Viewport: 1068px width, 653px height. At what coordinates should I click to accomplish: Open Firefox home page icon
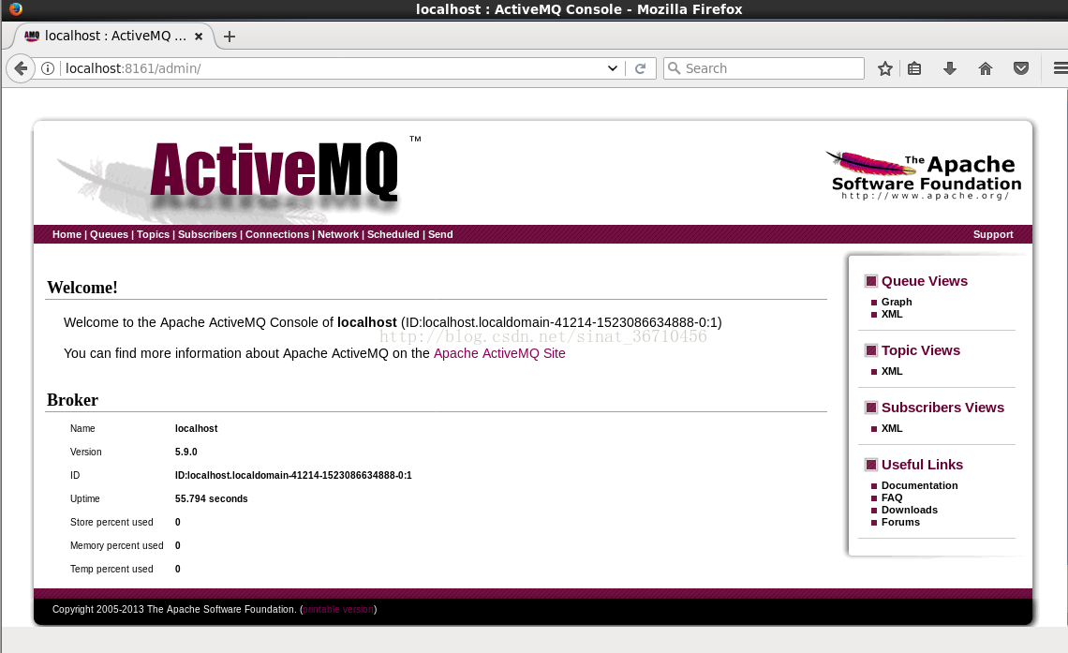click(985, 67)
